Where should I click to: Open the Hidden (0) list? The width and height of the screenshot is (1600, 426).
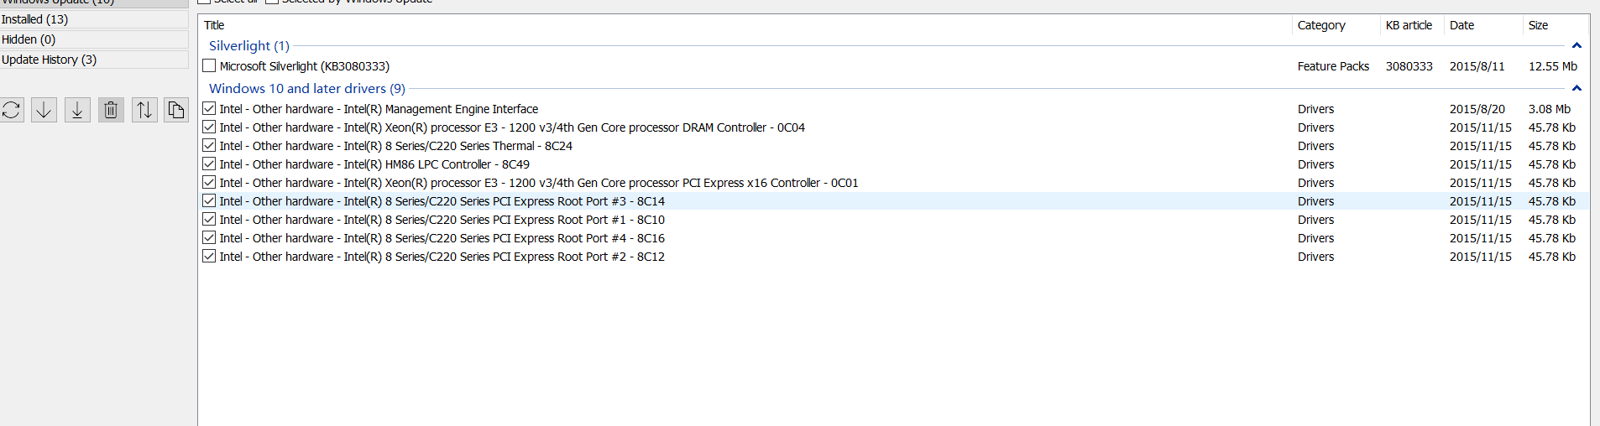[x=94, y=39]
